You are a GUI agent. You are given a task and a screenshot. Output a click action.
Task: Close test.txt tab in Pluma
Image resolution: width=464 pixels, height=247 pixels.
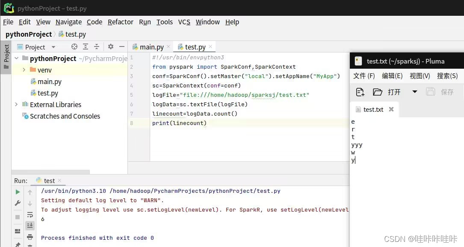(391, 109)
